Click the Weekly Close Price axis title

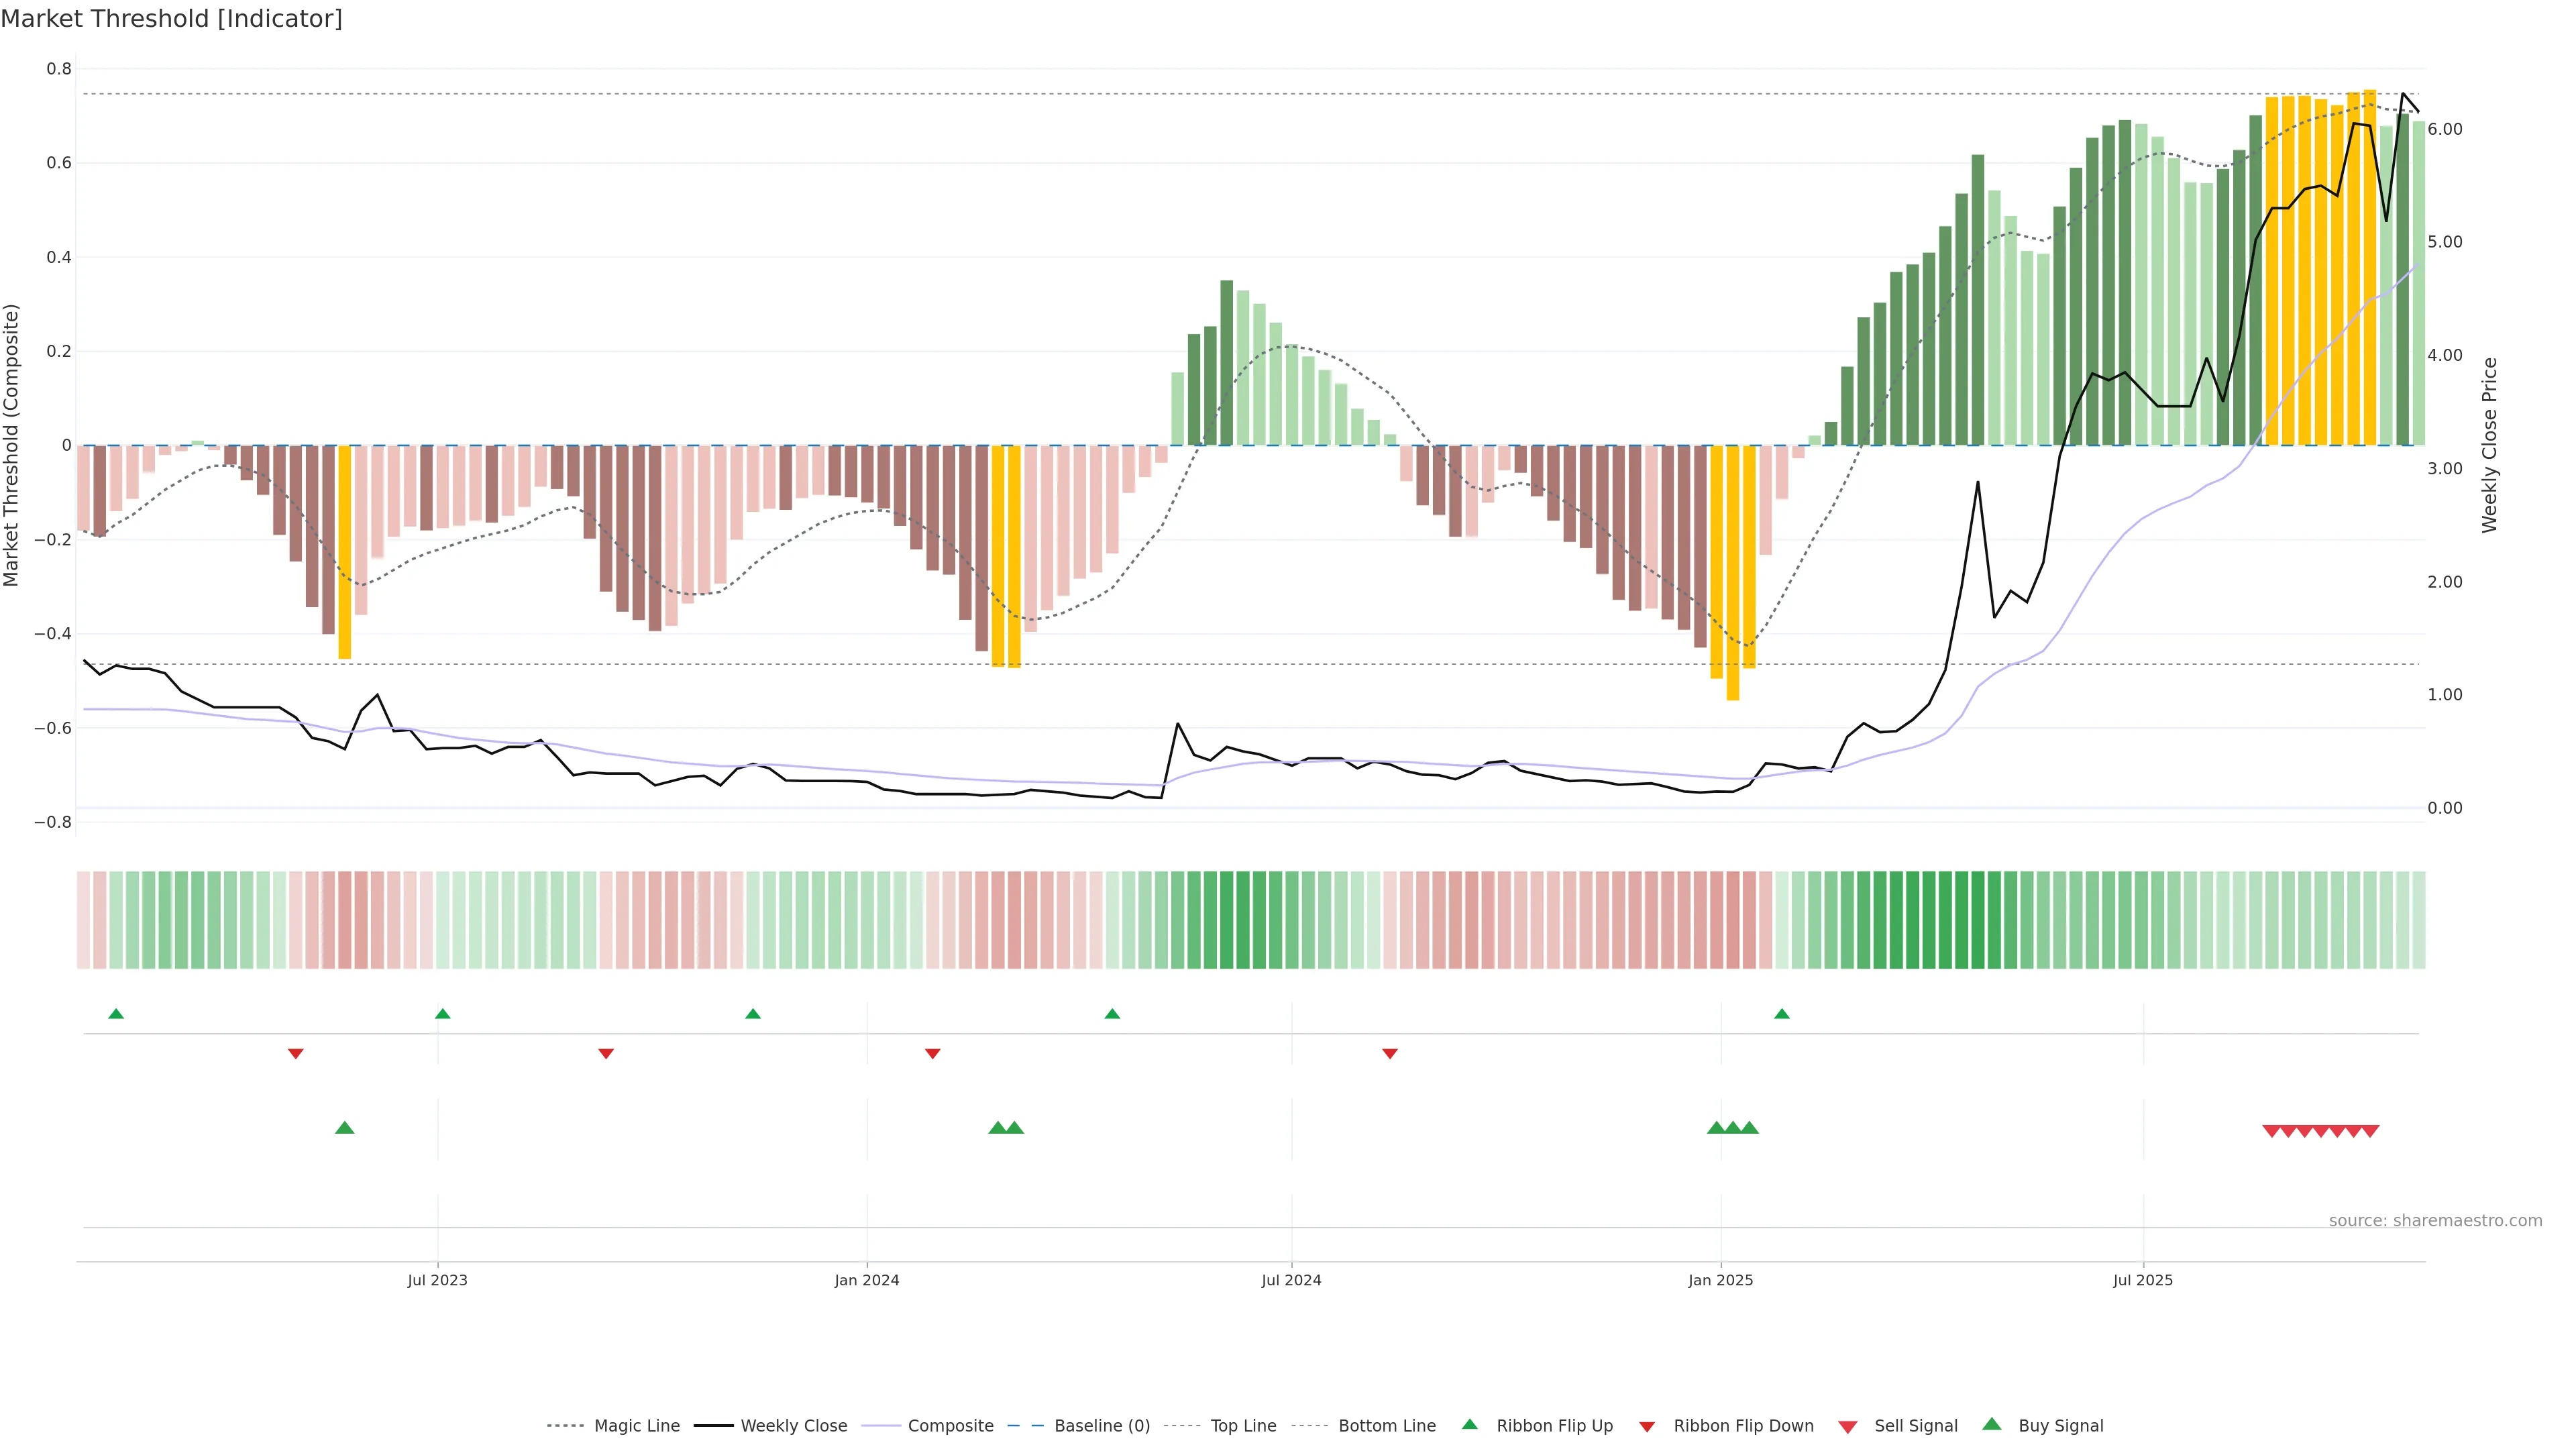pos(2489,445)
